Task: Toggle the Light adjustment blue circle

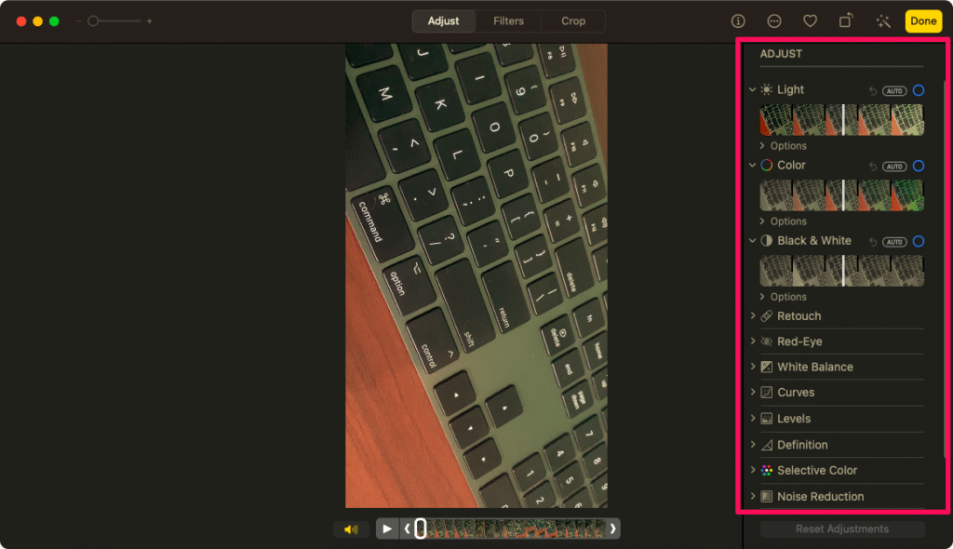Action: (x=918, y=90)
